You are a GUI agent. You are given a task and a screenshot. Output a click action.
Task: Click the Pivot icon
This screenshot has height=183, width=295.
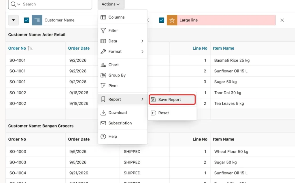tap(103, 86)
